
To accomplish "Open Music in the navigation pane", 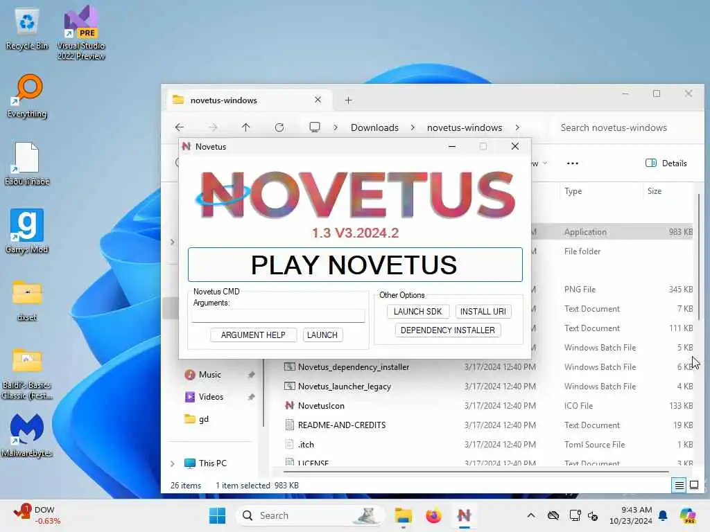I will tap(210, 375).
